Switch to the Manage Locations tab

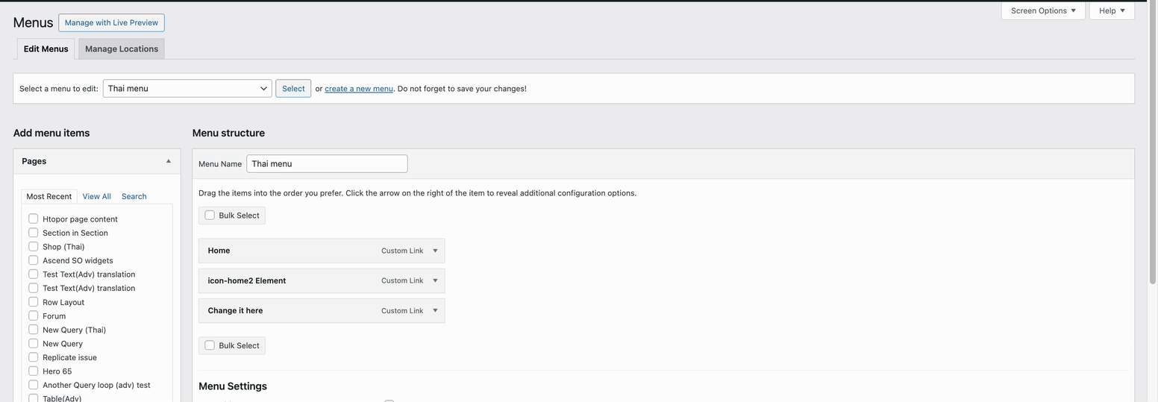pyautogui.click(x=122, y=49)
